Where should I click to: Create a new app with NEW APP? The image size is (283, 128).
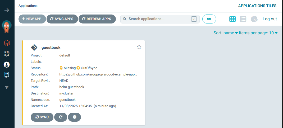[x=32, y=19]
